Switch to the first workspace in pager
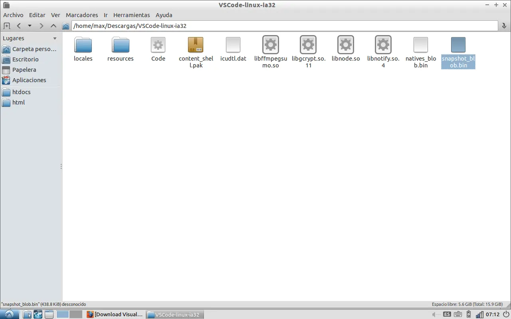 pos(63,314)
